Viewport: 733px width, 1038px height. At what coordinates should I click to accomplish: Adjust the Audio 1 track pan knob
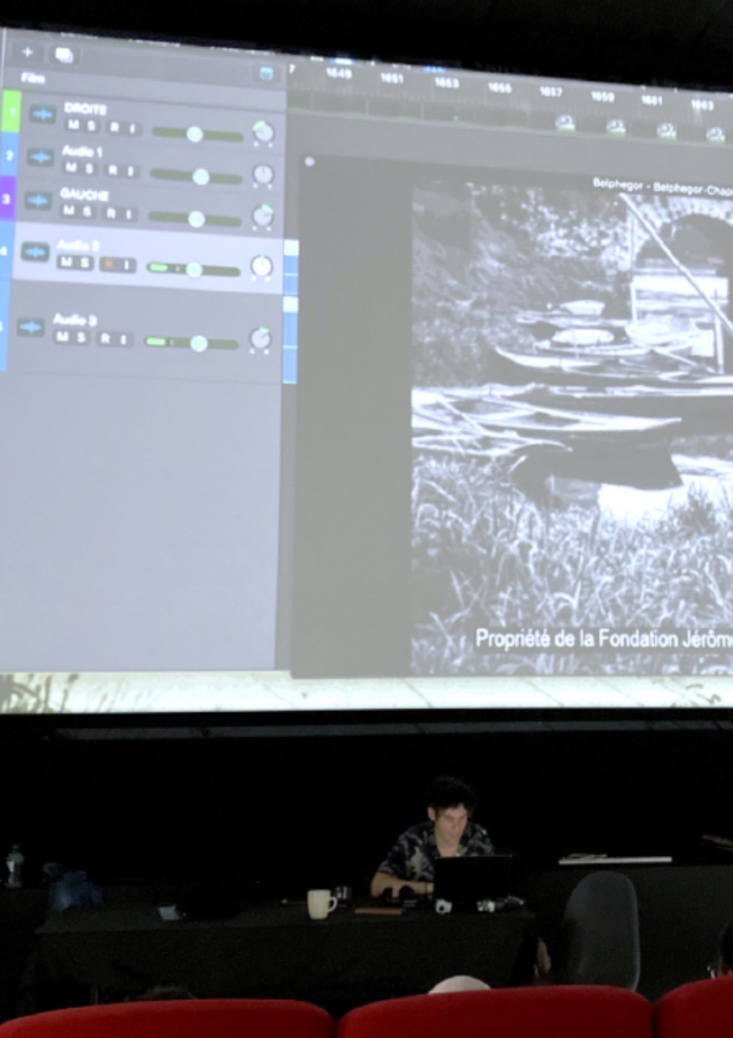[x=263, y=175]
